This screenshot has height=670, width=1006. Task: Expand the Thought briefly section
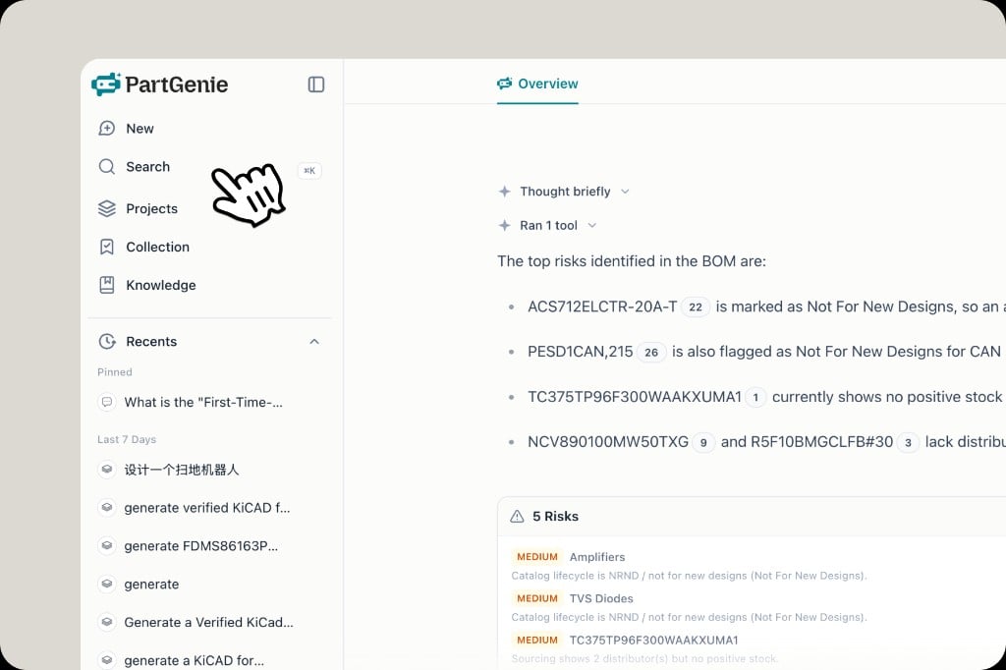(564, 192)
